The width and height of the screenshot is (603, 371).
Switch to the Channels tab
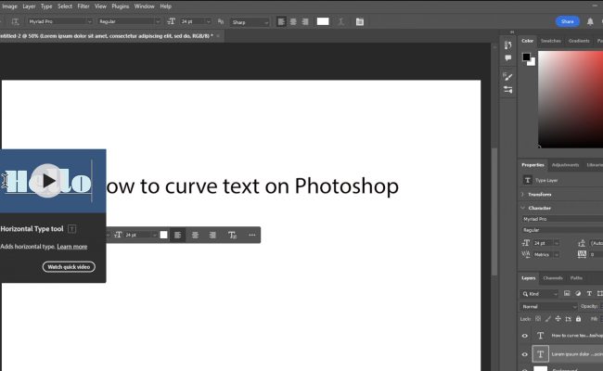(x=553, y=278)
